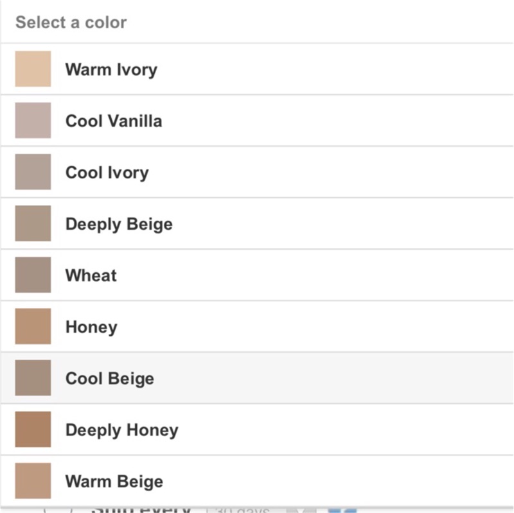The image size is (514, 513).
Task: Choose the Deeply Beige color square
Action: pos(33,223)
